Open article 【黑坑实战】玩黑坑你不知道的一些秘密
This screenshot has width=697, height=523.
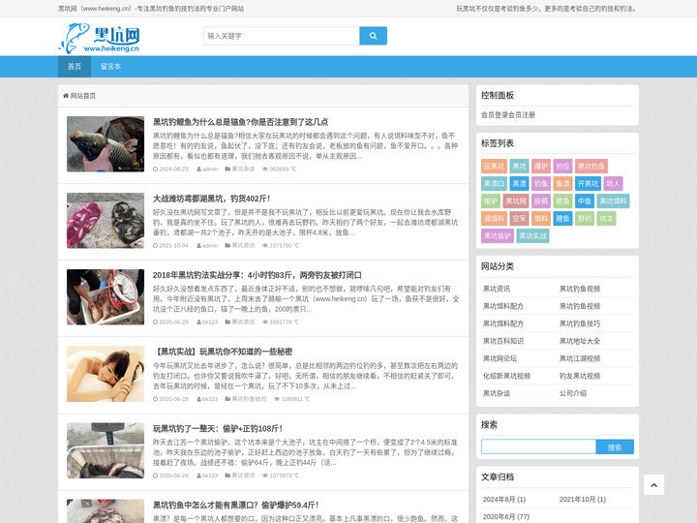click(223, 352)
